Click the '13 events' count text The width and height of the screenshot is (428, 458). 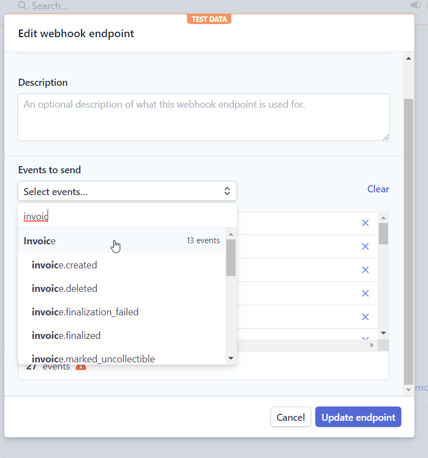203,240
